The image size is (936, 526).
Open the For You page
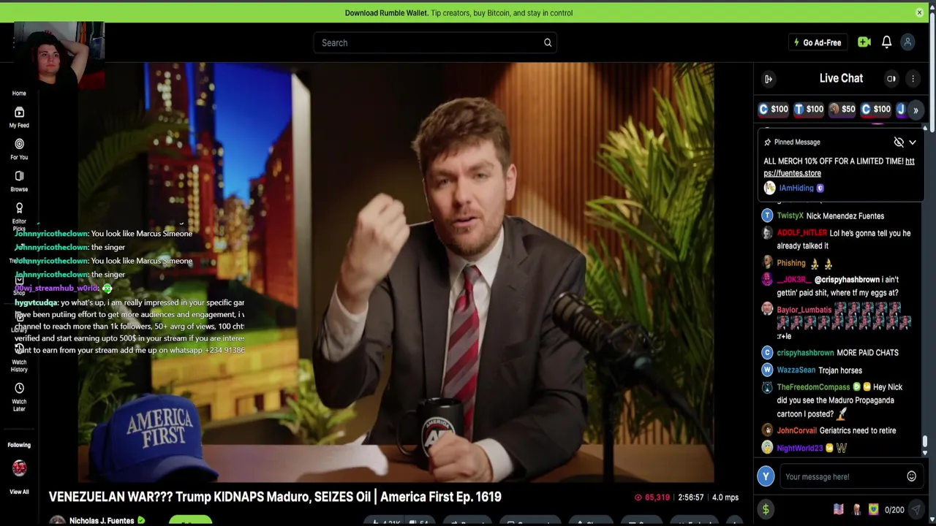tap(19, 149)
